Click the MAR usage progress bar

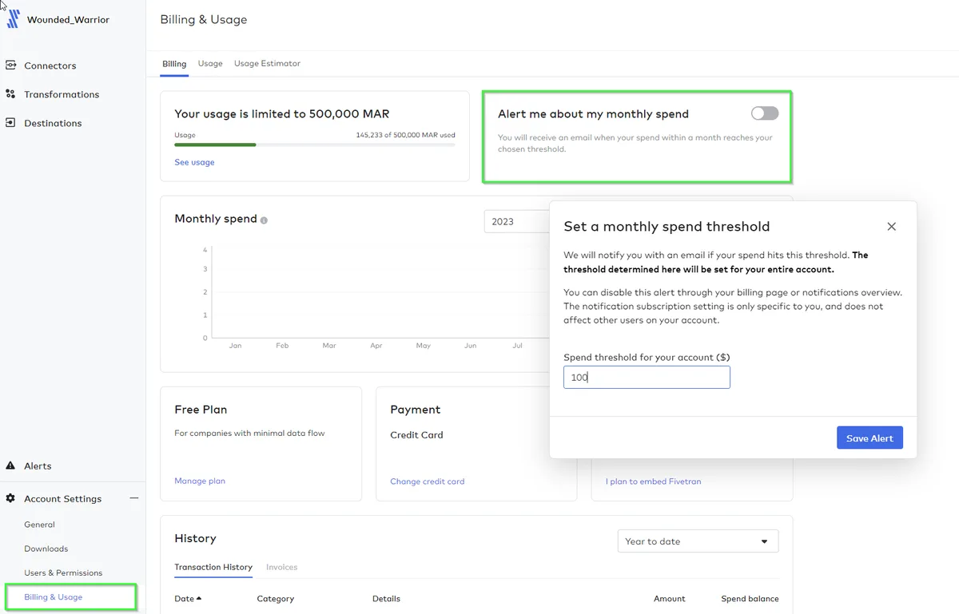314,145
